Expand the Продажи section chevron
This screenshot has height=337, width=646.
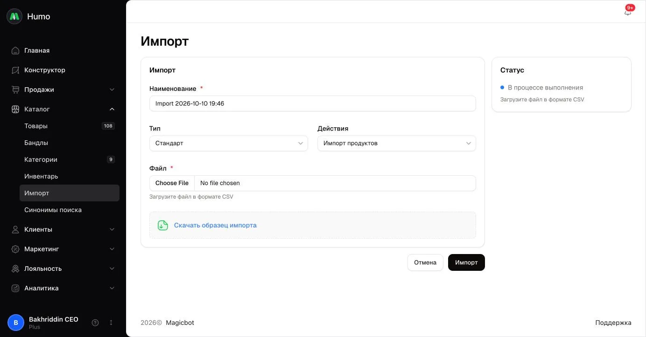pyautogui.click(x=112, y=89)
